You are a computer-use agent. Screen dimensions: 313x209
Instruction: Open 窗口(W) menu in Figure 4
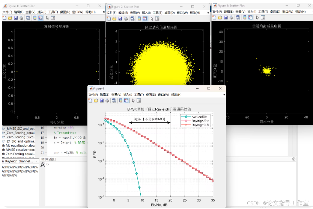pyautogui.click(x=164, y=95)
